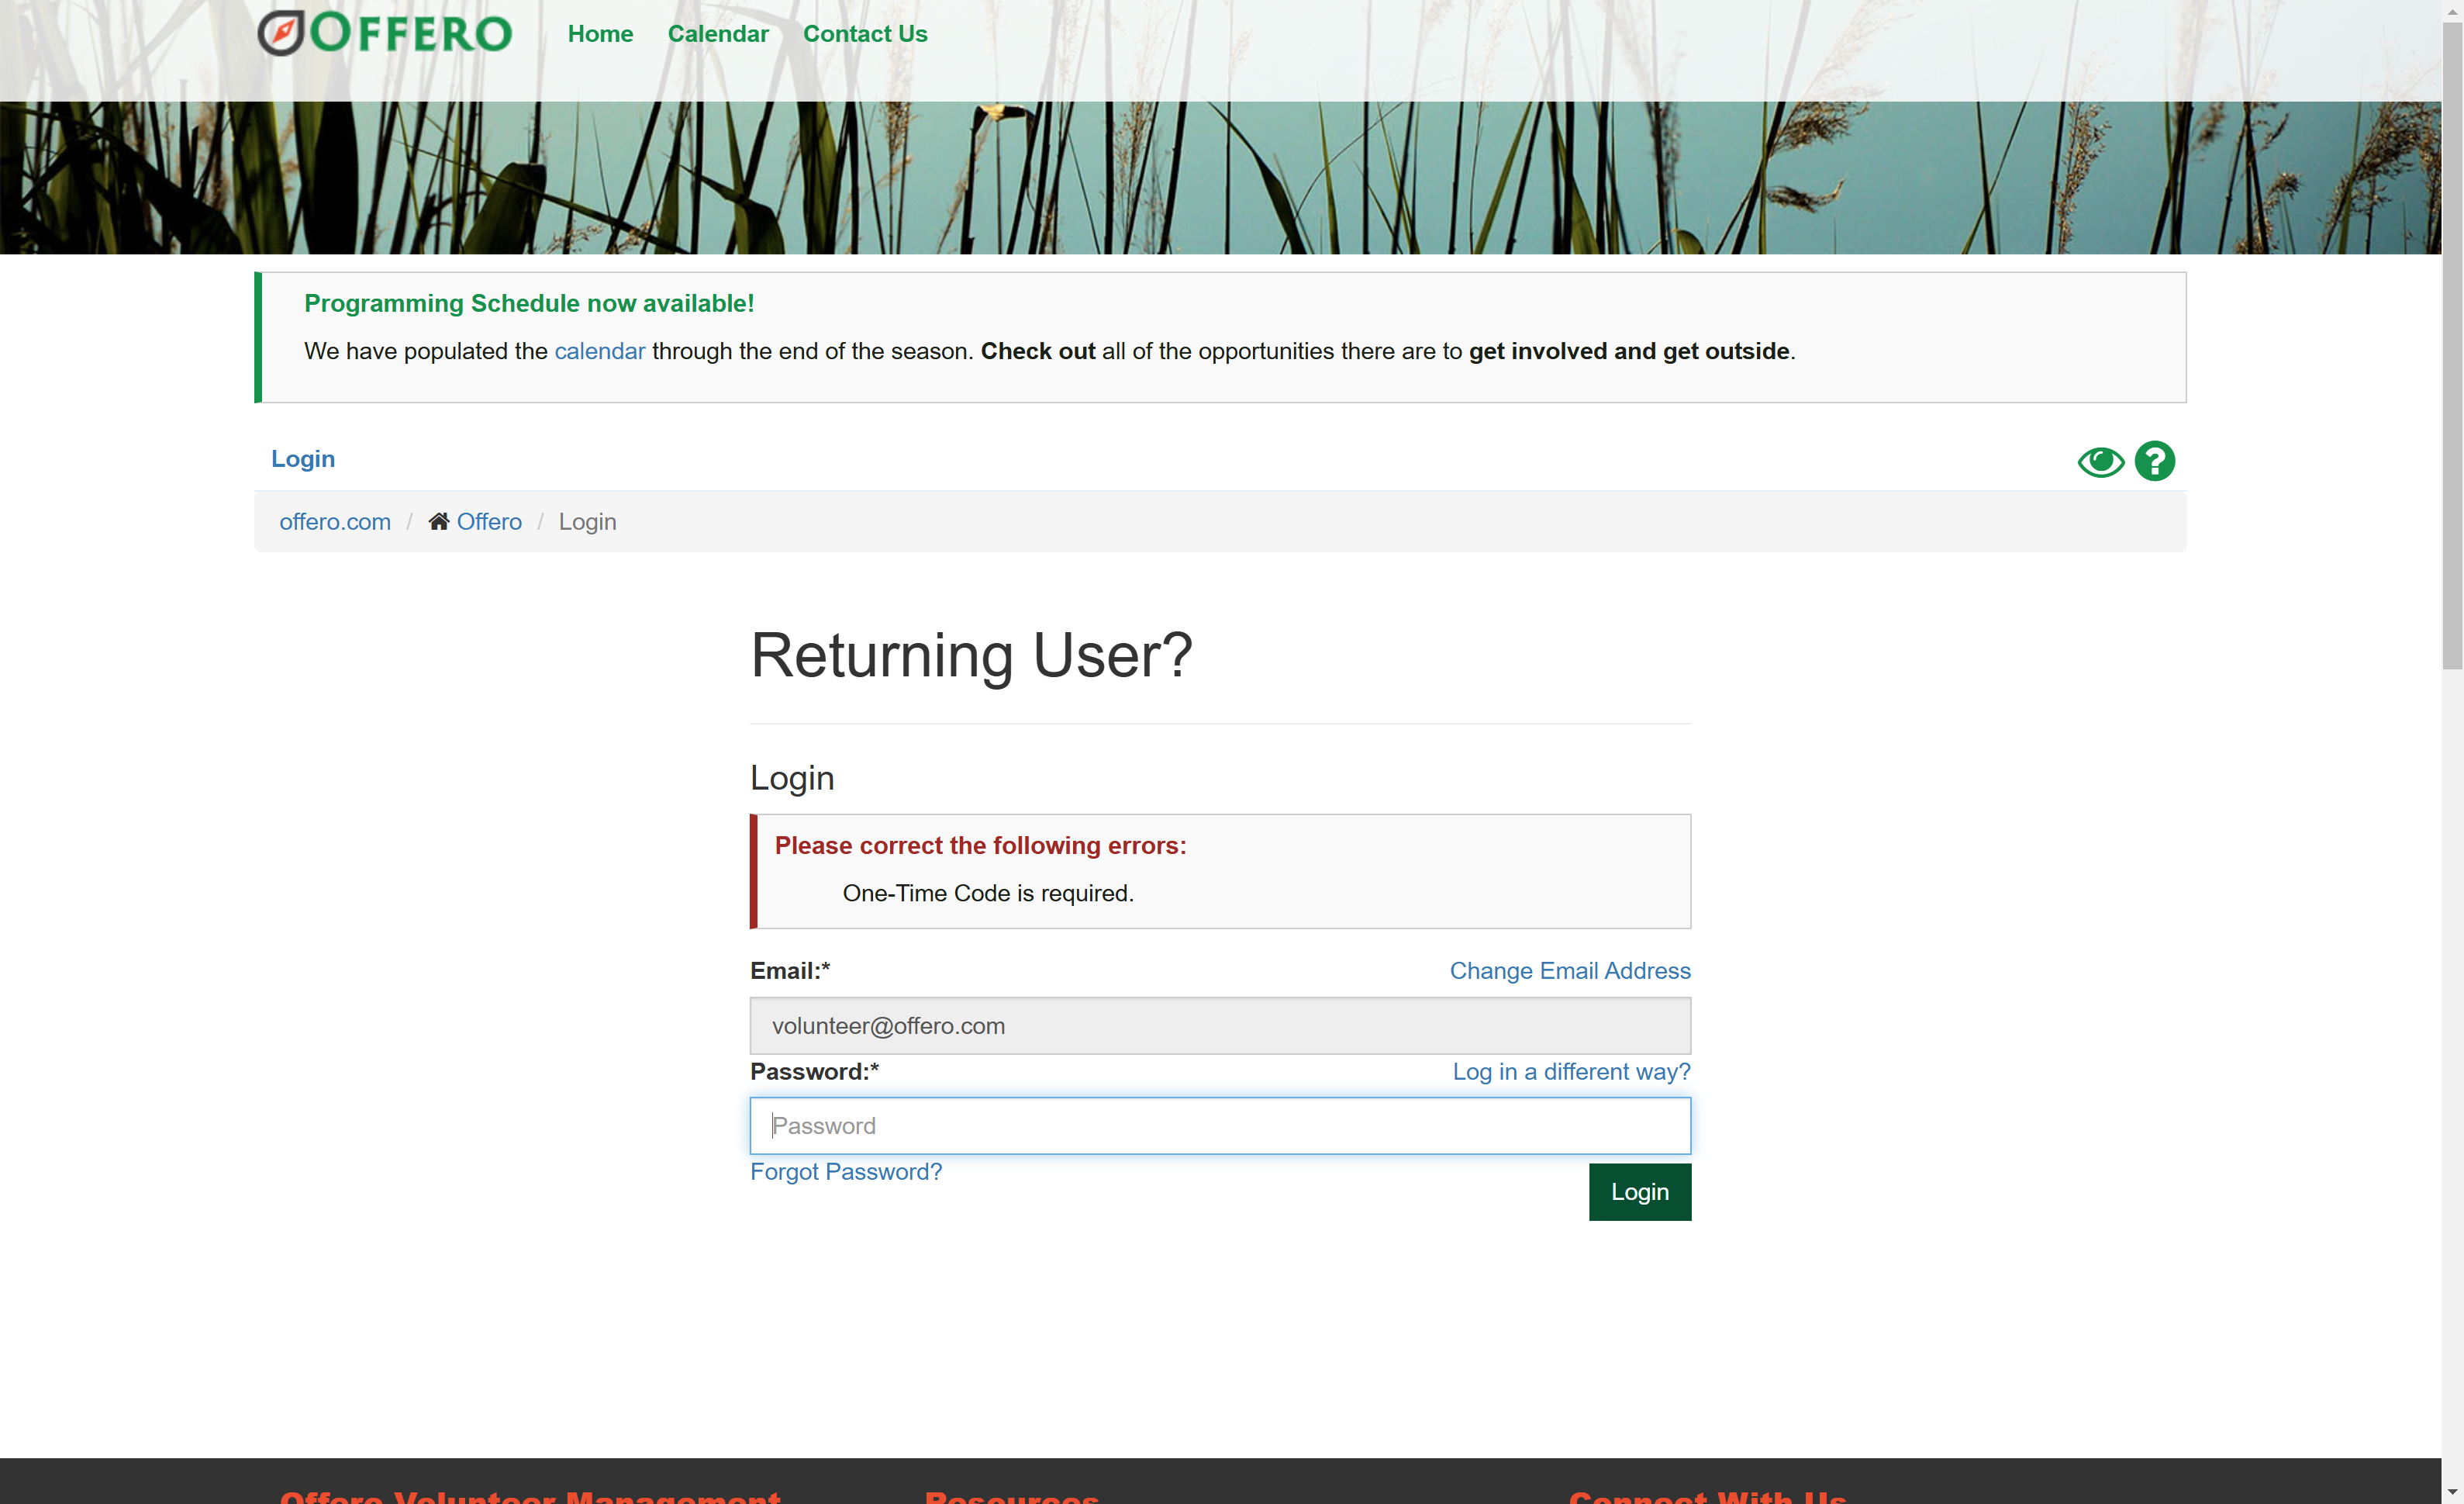Click the Home navigation menu item
2464x1504 pixels.
click(x=600, y=33)
